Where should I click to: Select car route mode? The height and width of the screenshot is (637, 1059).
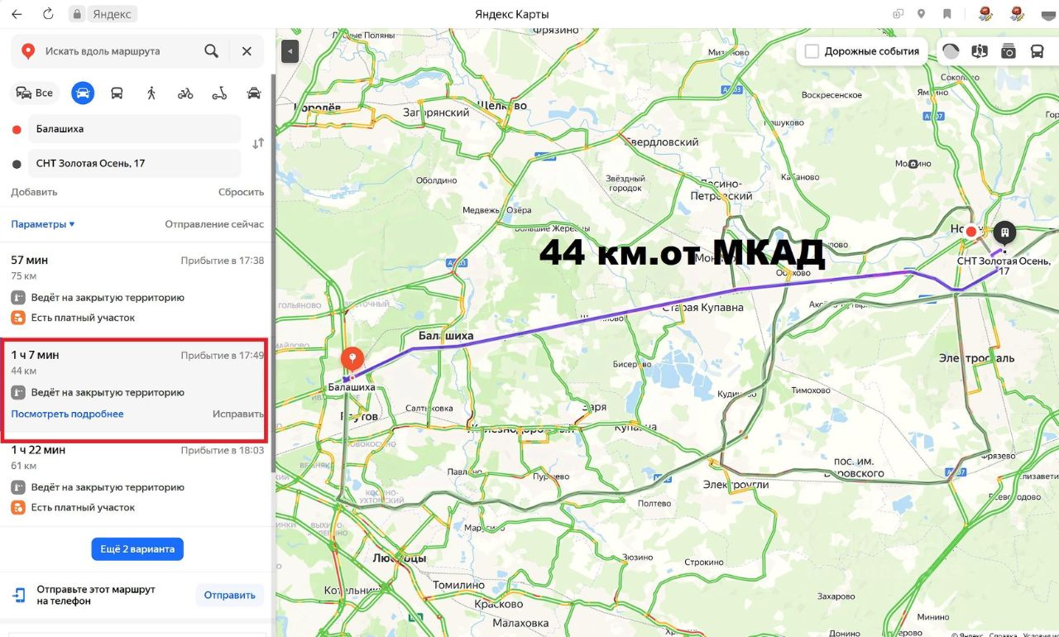tap(83, 93)
